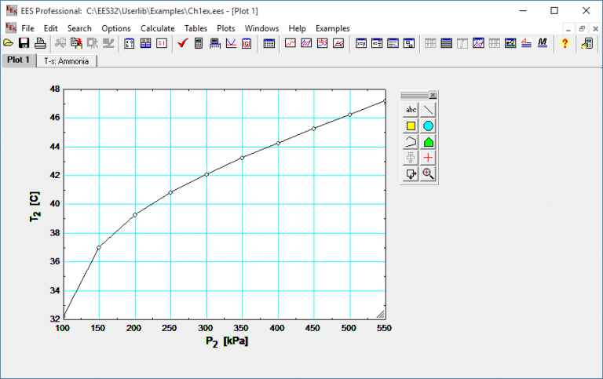Screen dimensions: 603x379
Task: Save the file with the floppy disk icon
Action: tap(24, 44)
